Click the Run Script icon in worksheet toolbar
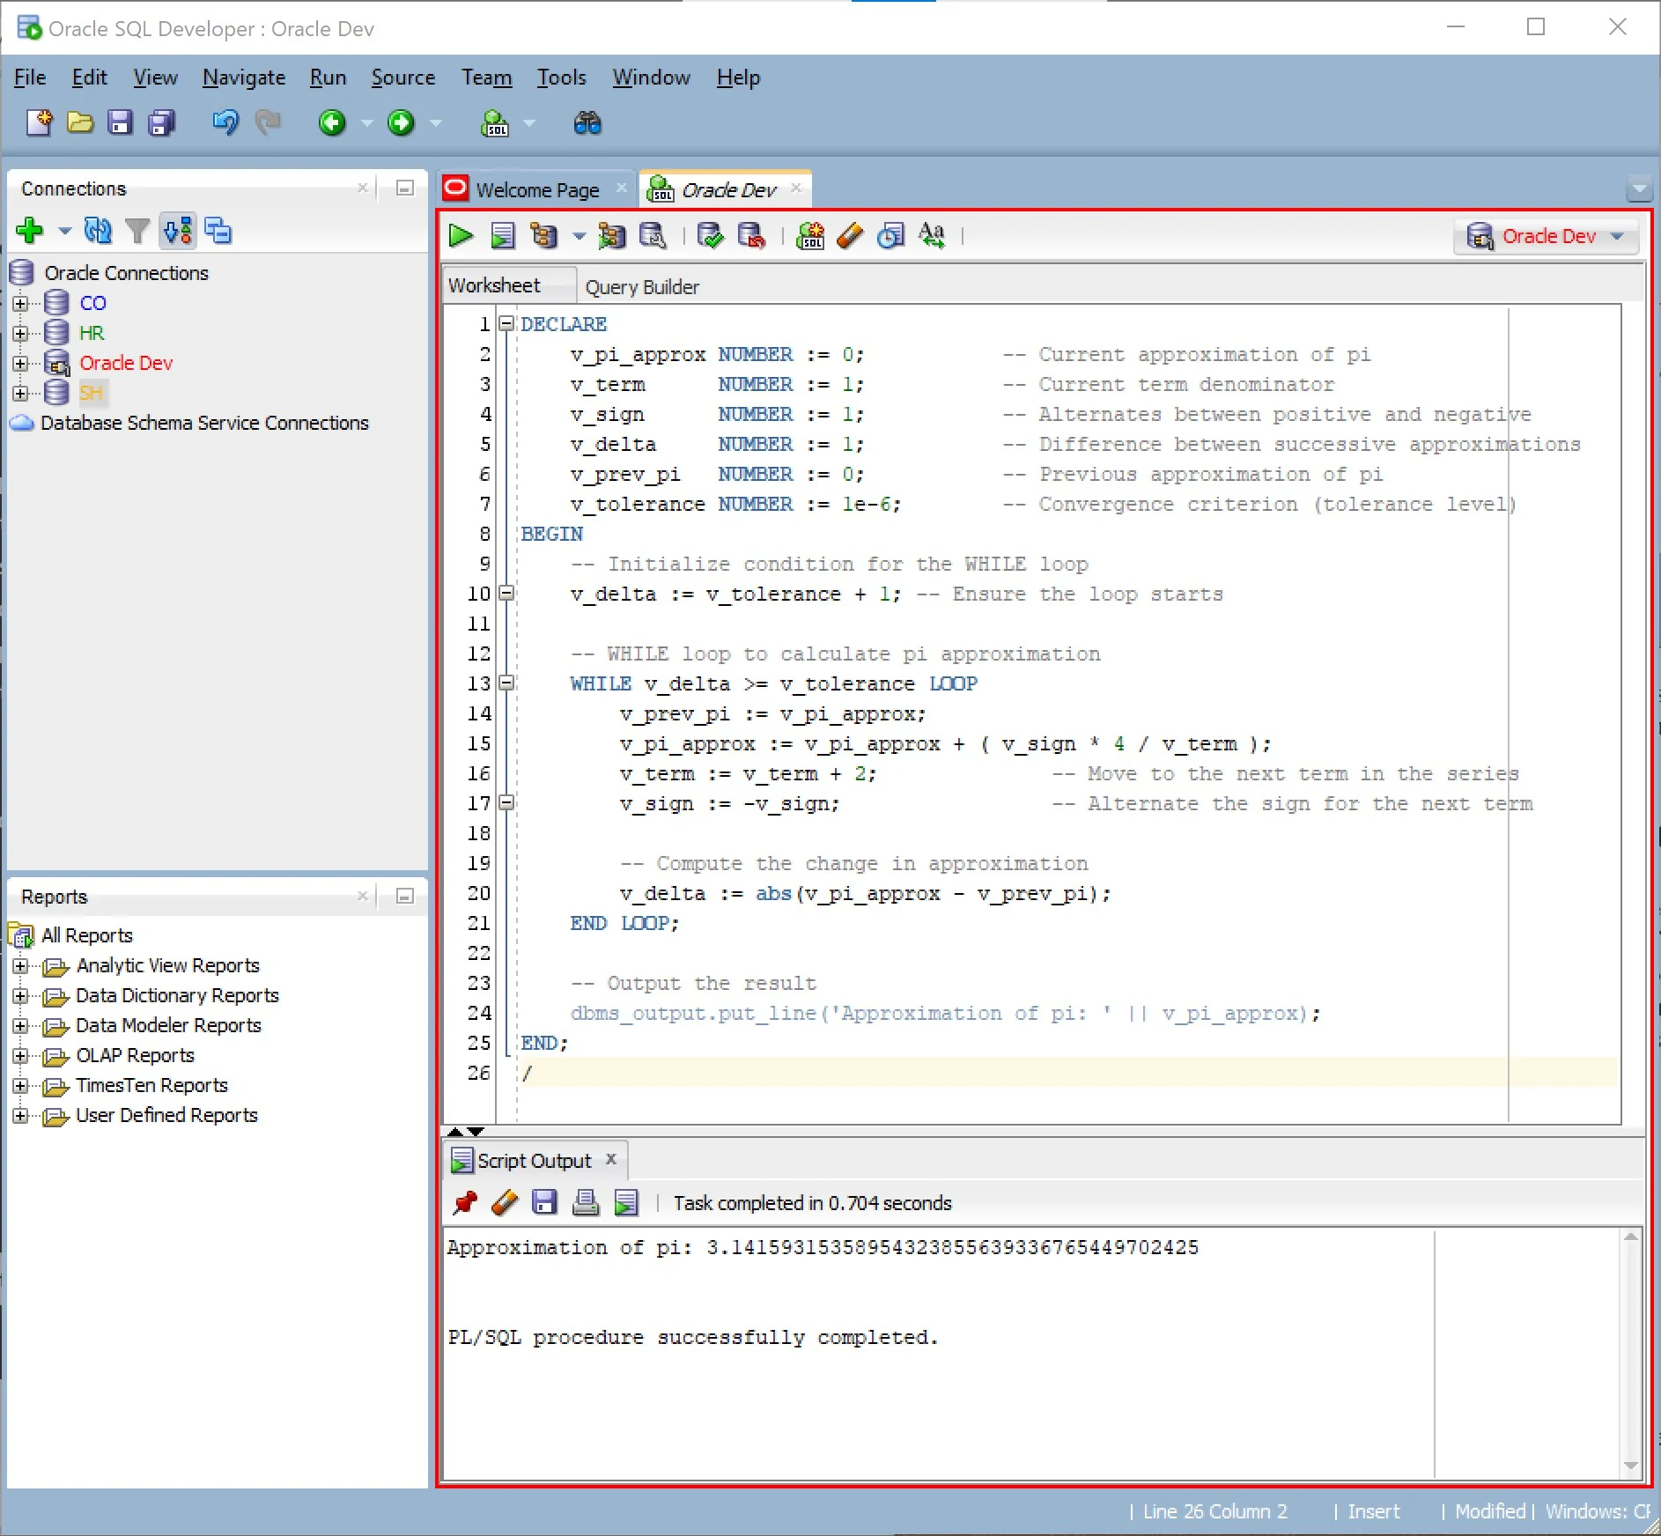This screenshot has height=1536, width=1661. pyautogui.click(x=502, y=236)
